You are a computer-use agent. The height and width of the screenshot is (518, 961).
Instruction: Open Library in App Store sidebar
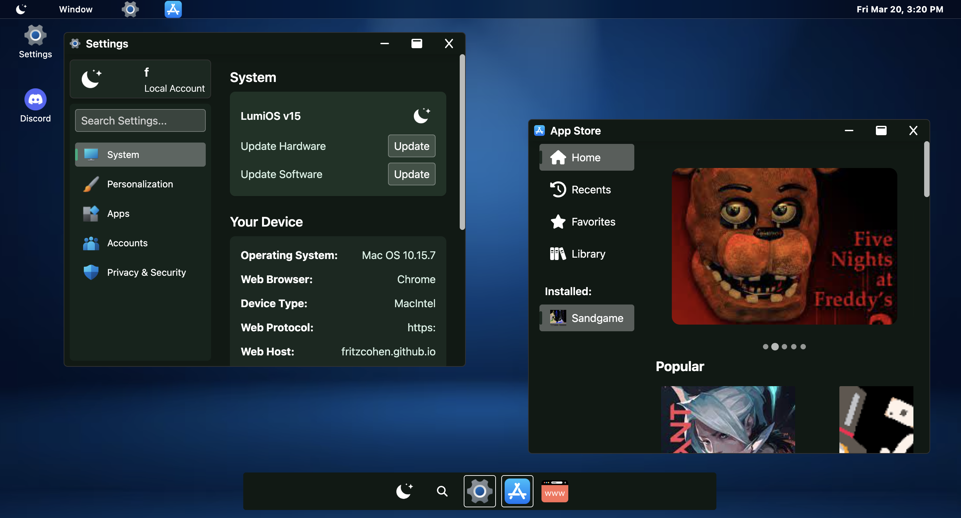[x=586, y=254]
